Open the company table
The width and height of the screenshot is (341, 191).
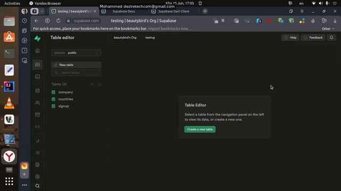66,92
